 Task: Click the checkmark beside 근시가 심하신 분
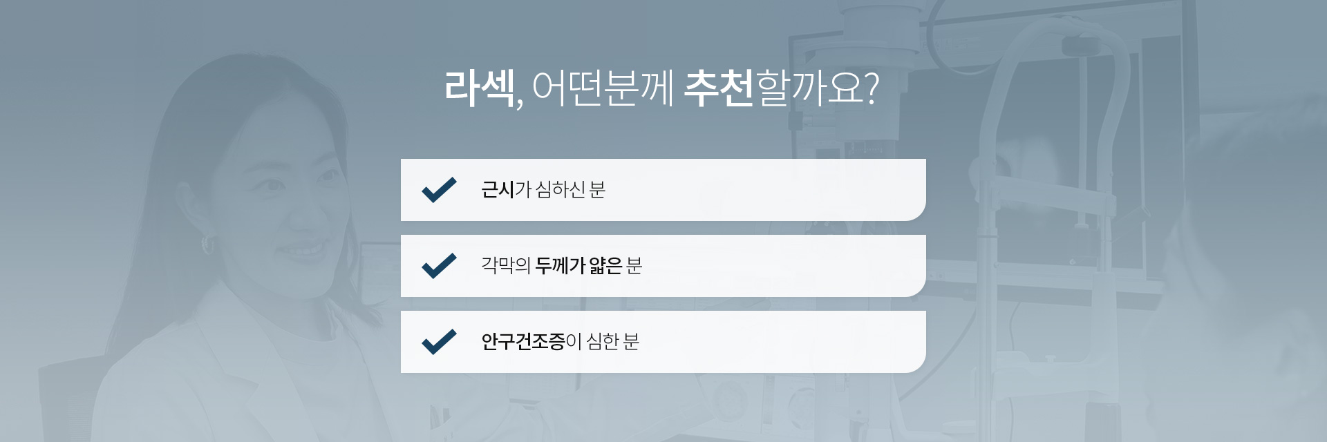coord(439,190)
